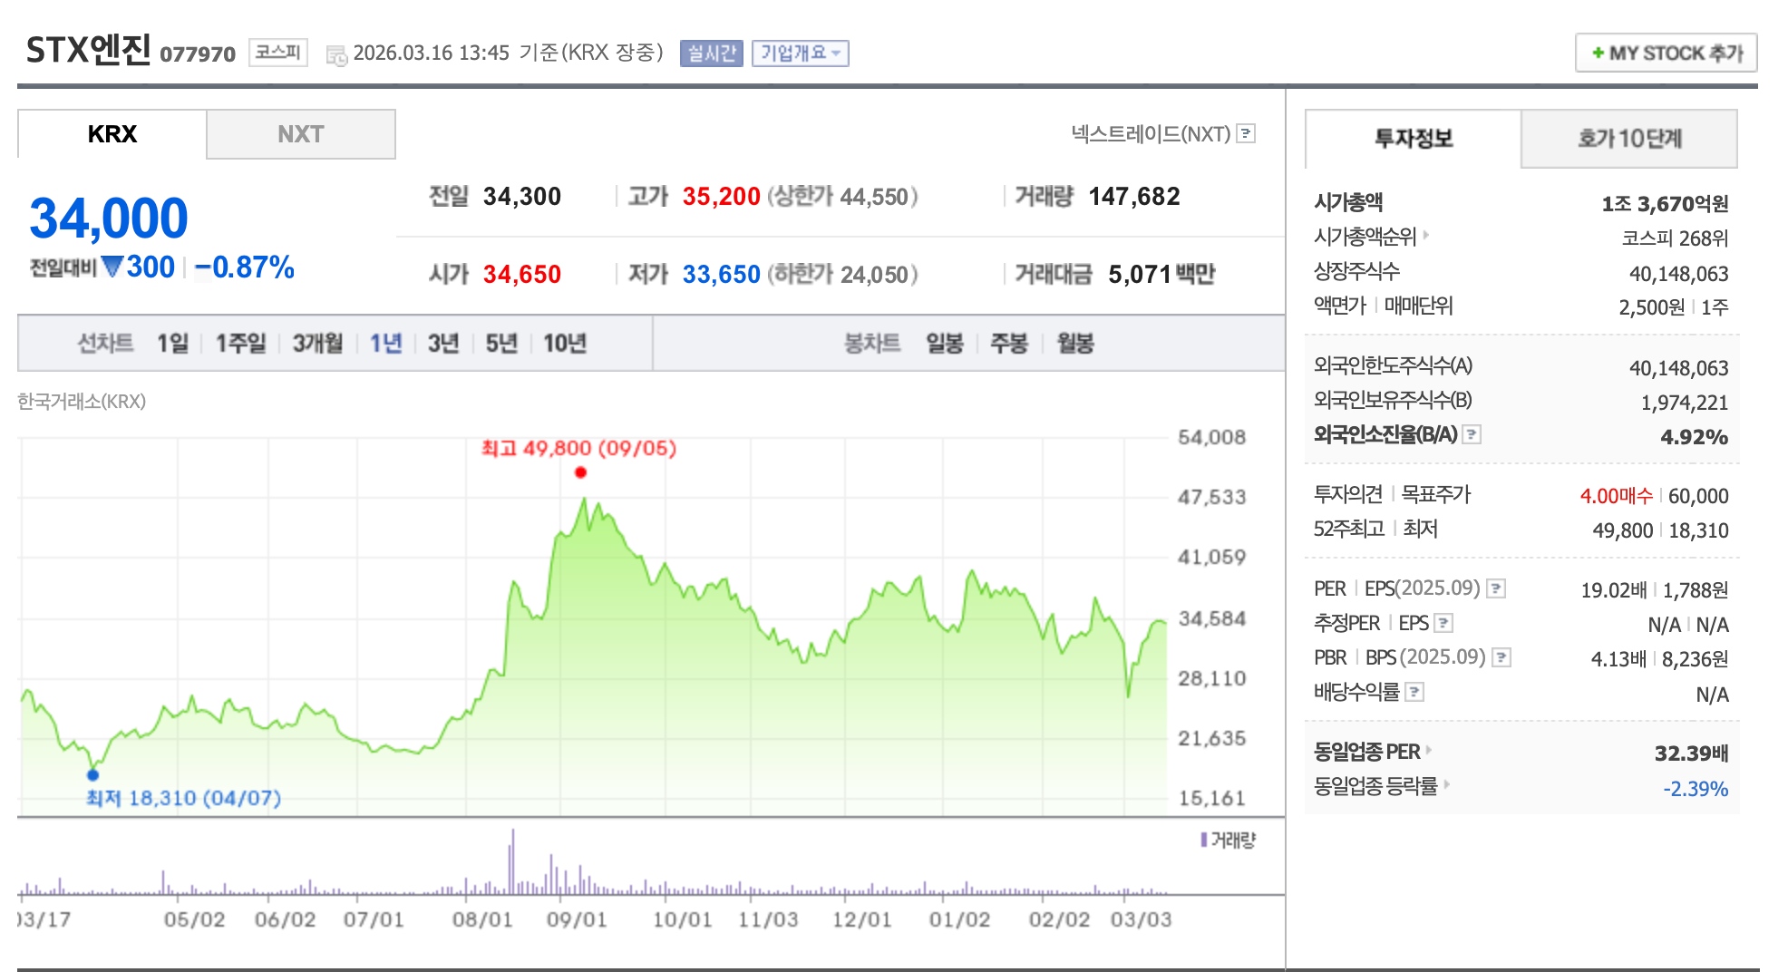Viewport: 1788px width, 972px height.
Task: Open the 배당수익률 help icon
Action: (1414, 692)
